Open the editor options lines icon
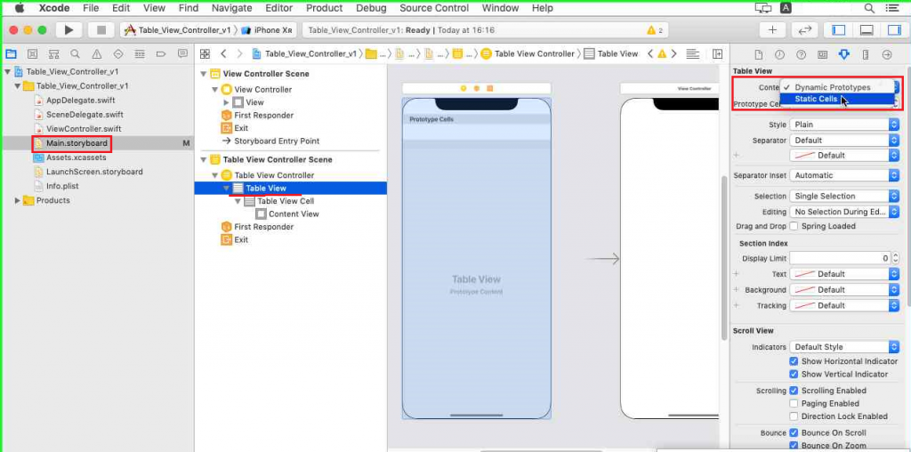 (x=692, y=54)
